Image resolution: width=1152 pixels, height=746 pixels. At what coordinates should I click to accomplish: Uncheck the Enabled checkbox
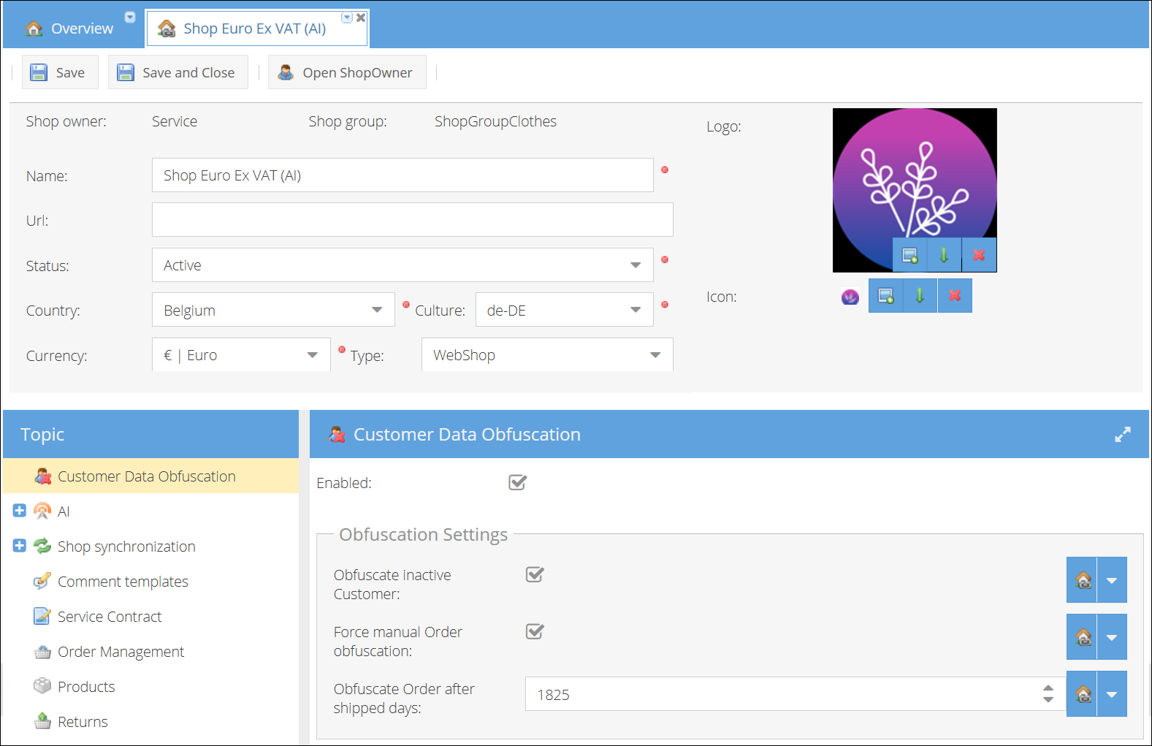coord(517,482)
